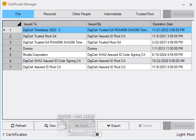Click the row 1 selector arrow
196x140 pixels.
pyautogui.click(x=4, y=30)
